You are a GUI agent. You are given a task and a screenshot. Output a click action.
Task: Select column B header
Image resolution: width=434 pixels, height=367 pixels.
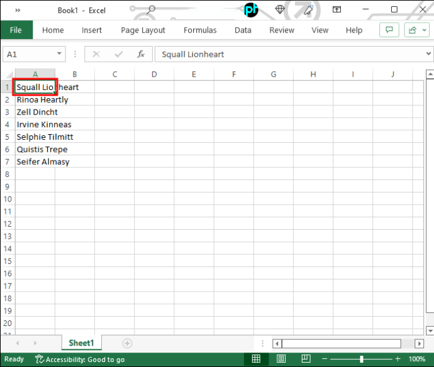tap(75, 74)
